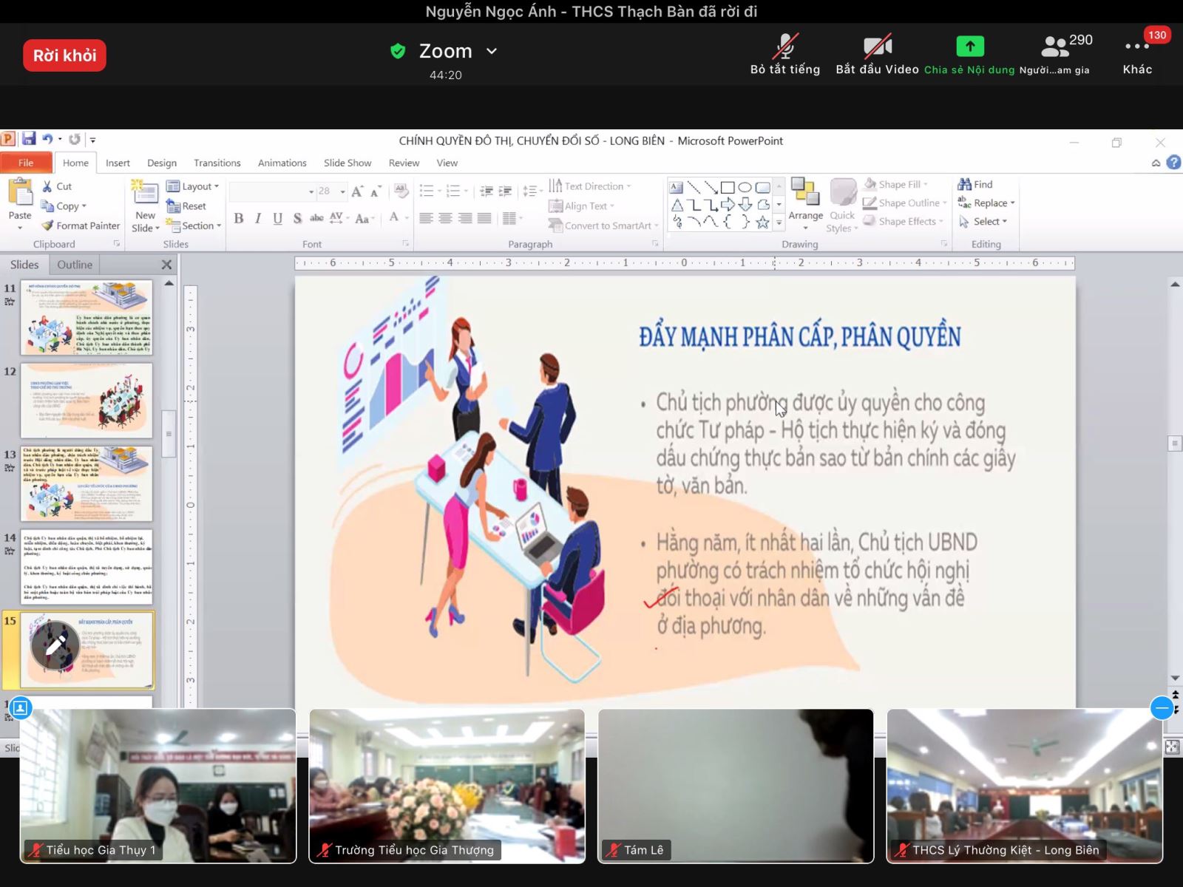Expand the Layout dropdown
This screenshot has width=1183, height=887.
pos(193,186)
